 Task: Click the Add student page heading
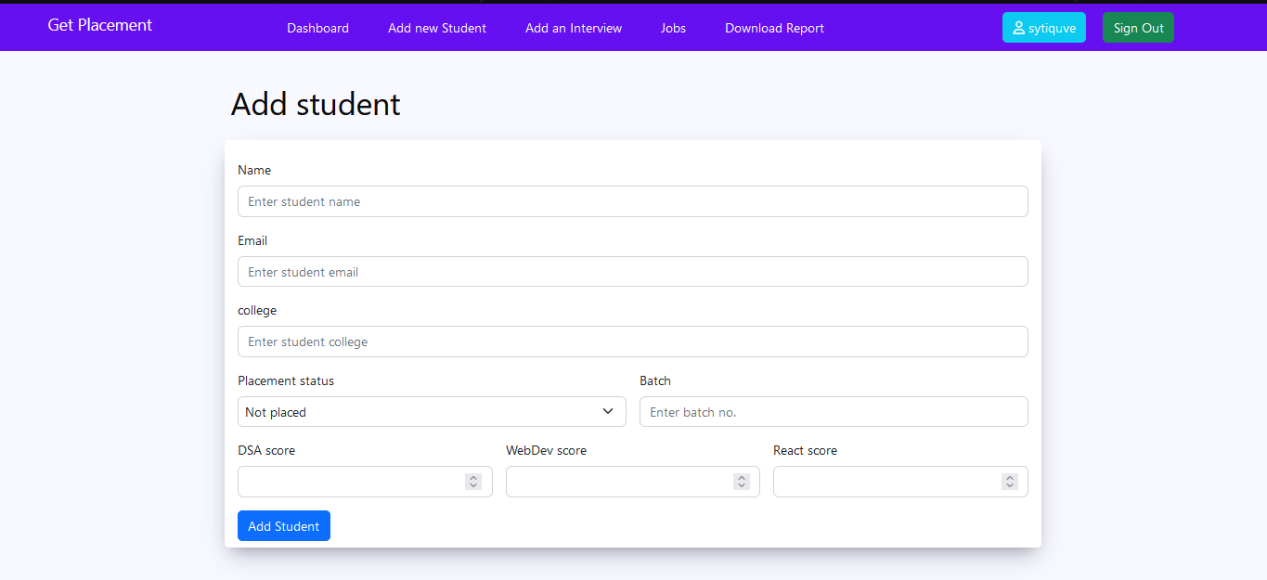click(316, 104)
